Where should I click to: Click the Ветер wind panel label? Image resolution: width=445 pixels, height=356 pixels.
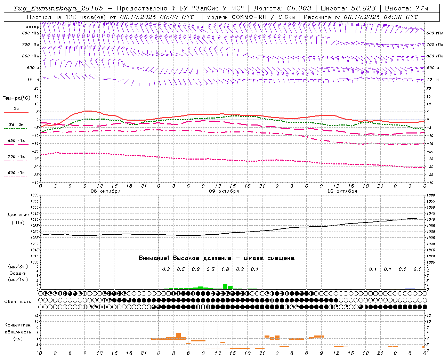tap(32, 26)
